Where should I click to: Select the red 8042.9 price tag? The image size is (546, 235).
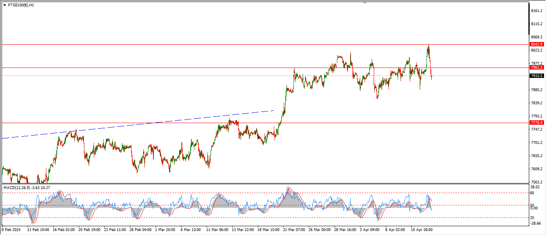[x=536, y=44]
